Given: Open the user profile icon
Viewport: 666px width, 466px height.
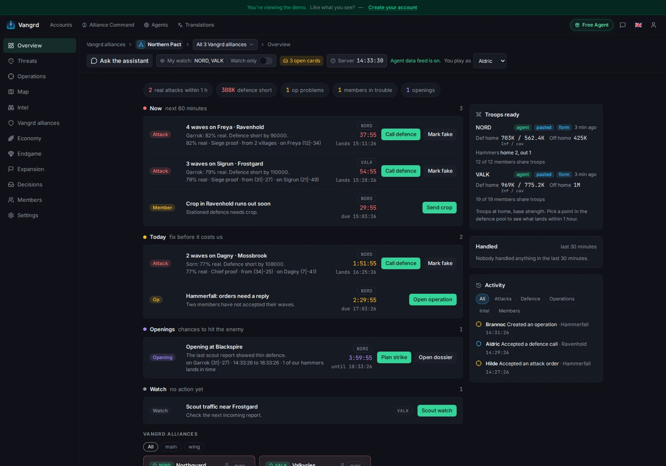Looking at the screenshot, I should [x=654, y=25].
